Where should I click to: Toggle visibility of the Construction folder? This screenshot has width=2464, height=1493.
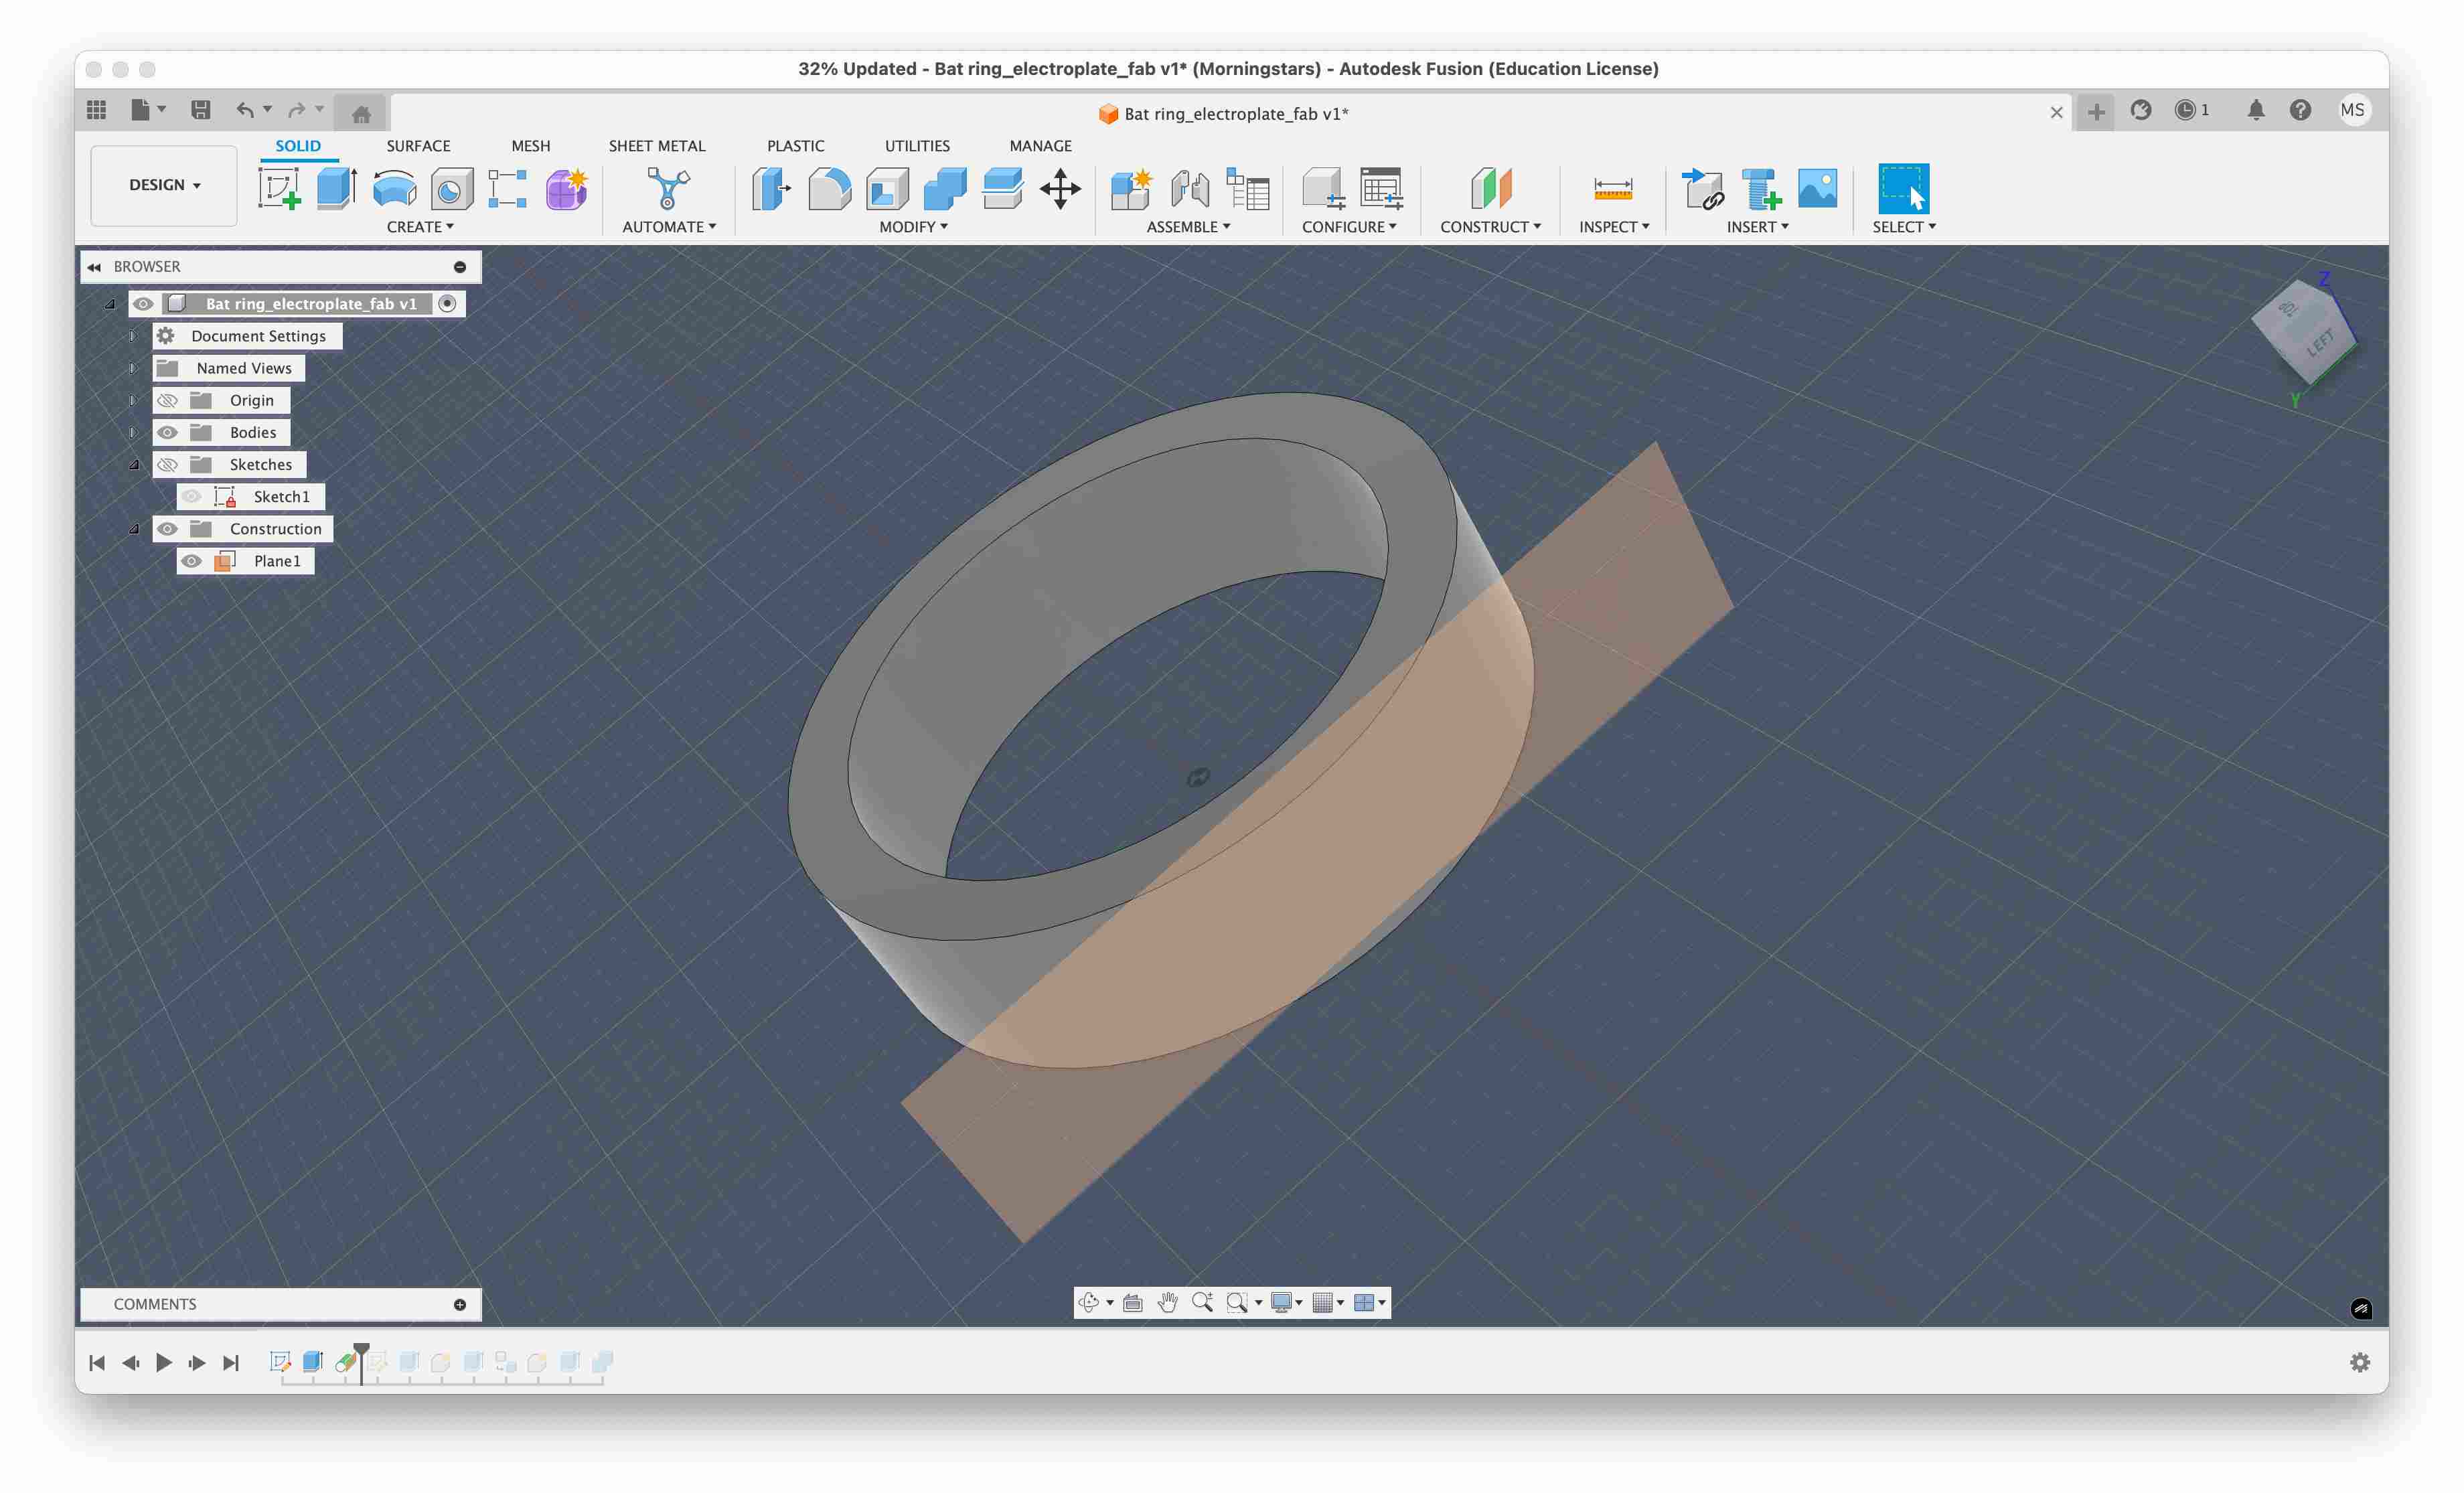[x=167, y=529]
